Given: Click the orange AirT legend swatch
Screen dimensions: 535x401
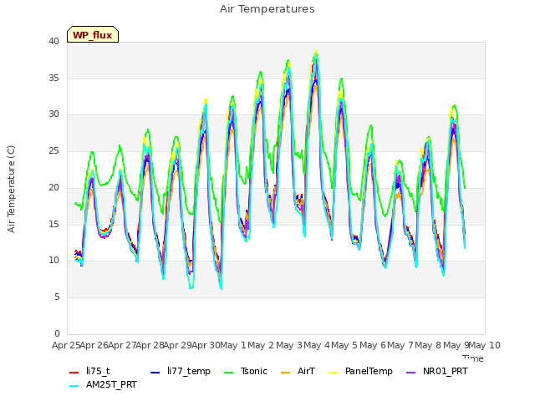Looking at the screenshot, I should 286,372.
